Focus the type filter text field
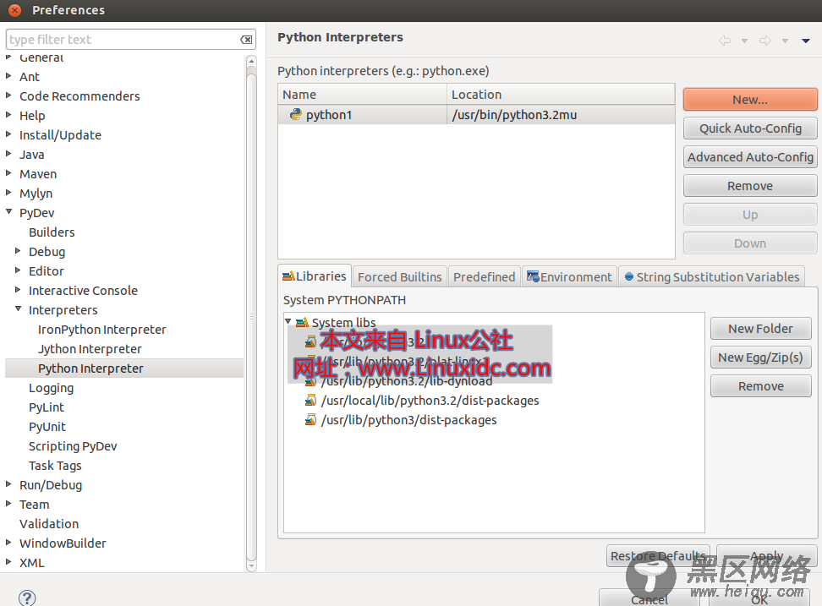This screenshot has height=606, width=822. click(x=123, y=40)
